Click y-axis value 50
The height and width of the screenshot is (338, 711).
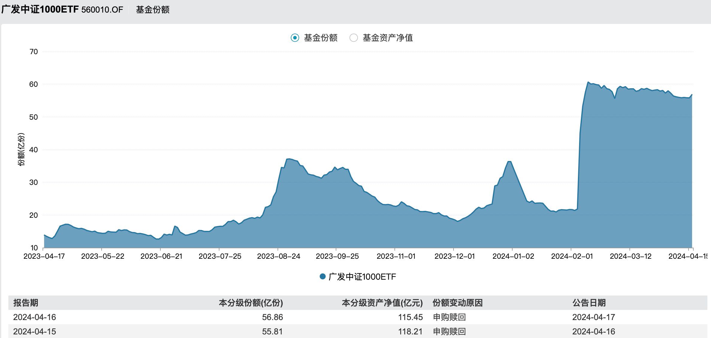[34, 117]
